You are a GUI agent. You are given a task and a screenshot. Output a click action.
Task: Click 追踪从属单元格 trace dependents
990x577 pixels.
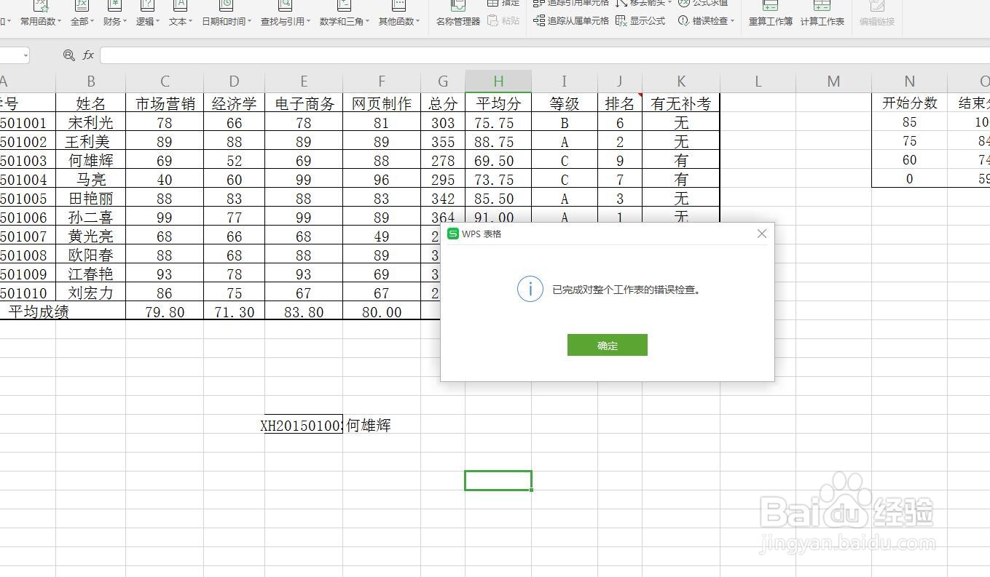pyautogui.click(x=571, y=21)
